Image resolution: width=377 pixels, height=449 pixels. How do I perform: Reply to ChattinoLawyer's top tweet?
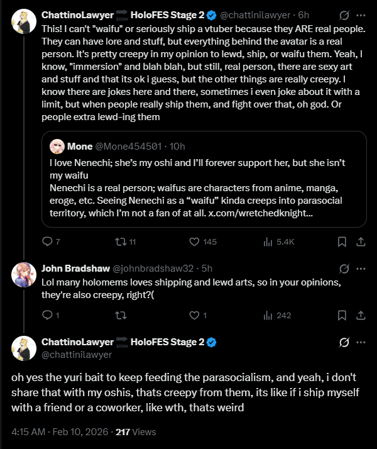pos(46,242)
